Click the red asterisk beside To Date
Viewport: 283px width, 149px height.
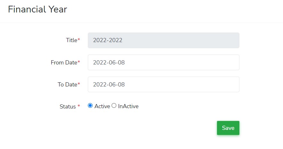coord(79,84)
